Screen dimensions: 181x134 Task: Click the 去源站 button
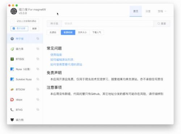[x=53, y=32]
